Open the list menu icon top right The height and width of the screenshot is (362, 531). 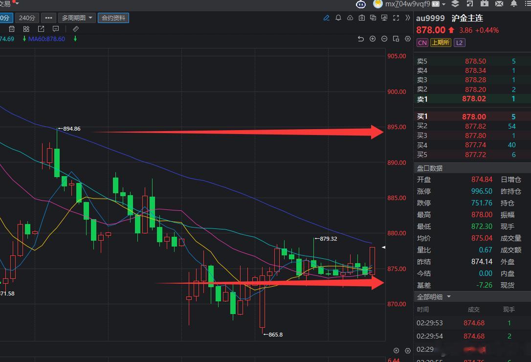528,4
